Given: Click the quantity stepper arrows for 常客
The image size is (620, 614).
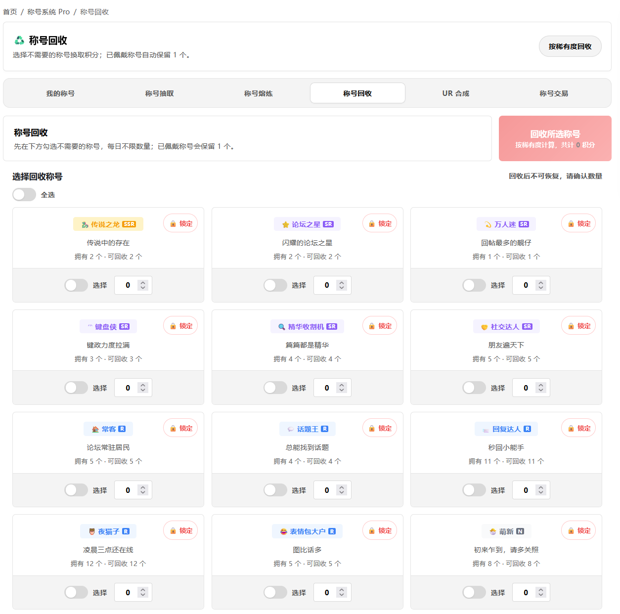Looking at the screenshot, I should 143,490.
